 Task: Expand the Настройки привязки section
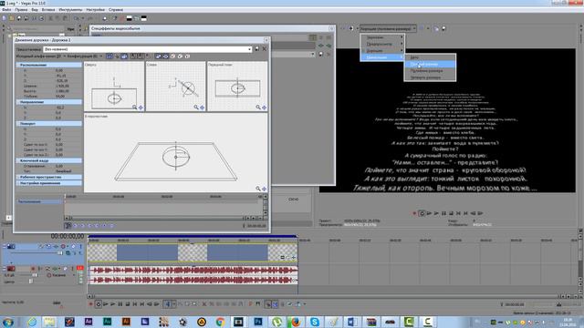[48, 183]
